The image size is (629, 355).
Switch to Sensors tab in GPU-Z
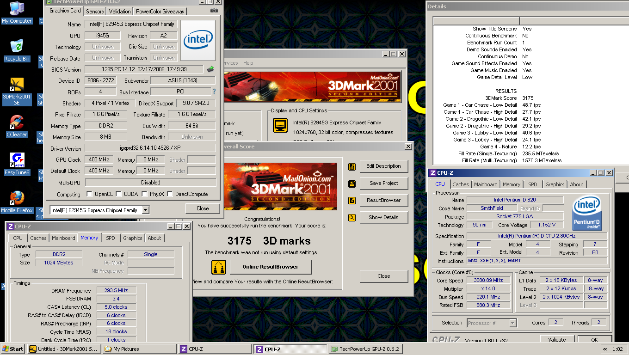click(x=95, y=11)
